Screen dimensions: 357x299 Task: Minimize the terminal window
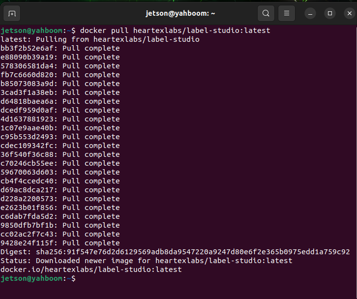coord(310,13)
